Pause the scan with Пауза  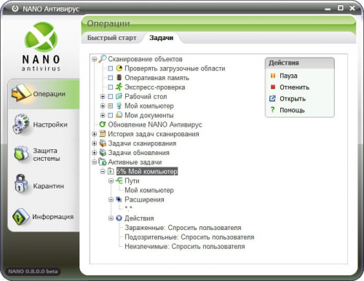tap(288, 76)
